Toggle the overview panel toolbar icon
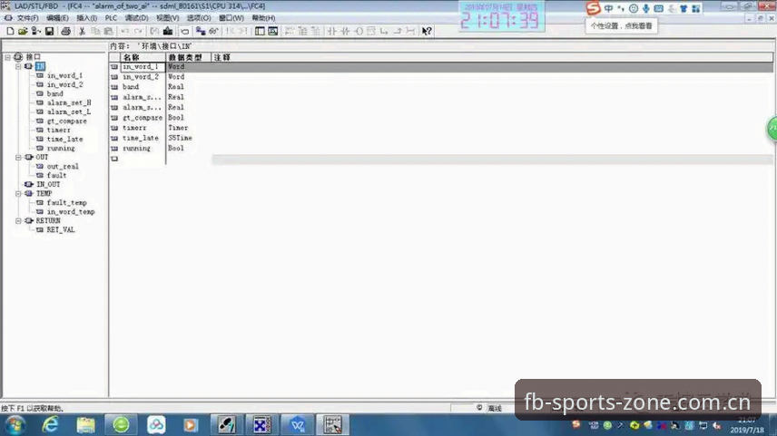The height and width of the screenshot is (436, 777). click(x=260, y=31)
